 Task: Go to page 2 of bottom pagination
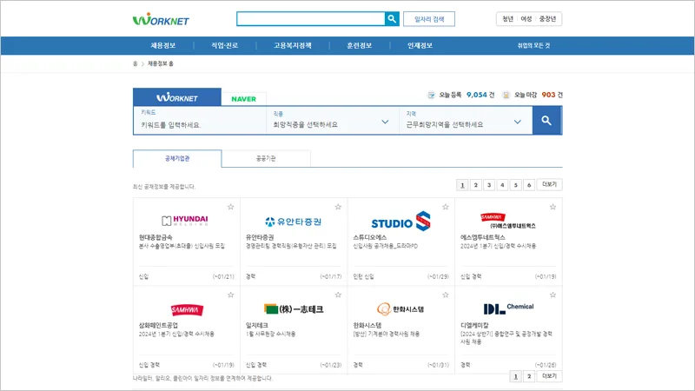pyautogui.click(x=529, y=376)
